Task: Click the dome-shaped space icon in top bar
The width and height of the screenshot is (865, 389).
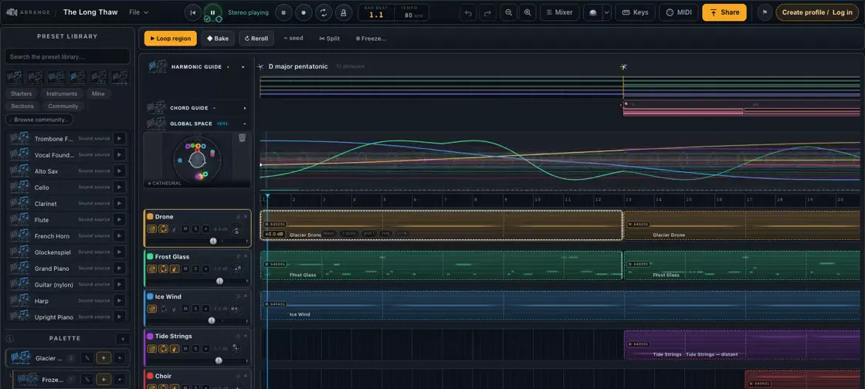Action: tap(593, 12)
